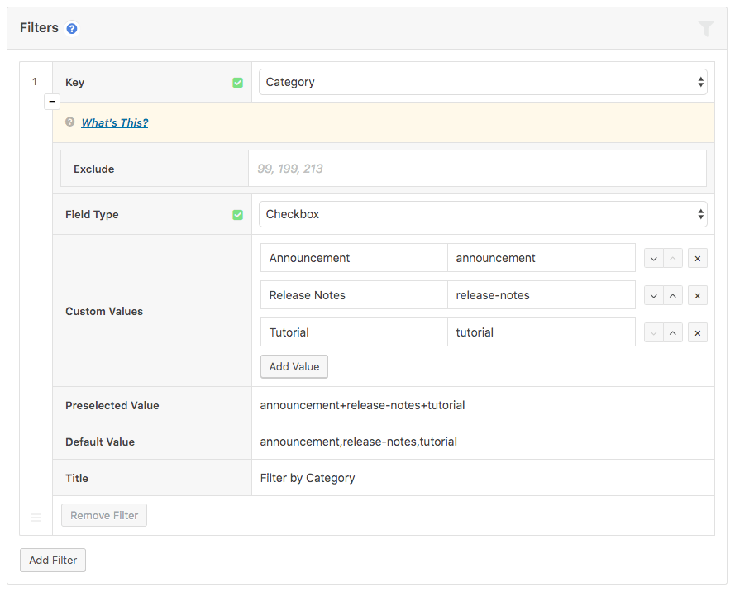Click the Add Filter button
The width and height of the screenshot is (735, 592).
53,560
